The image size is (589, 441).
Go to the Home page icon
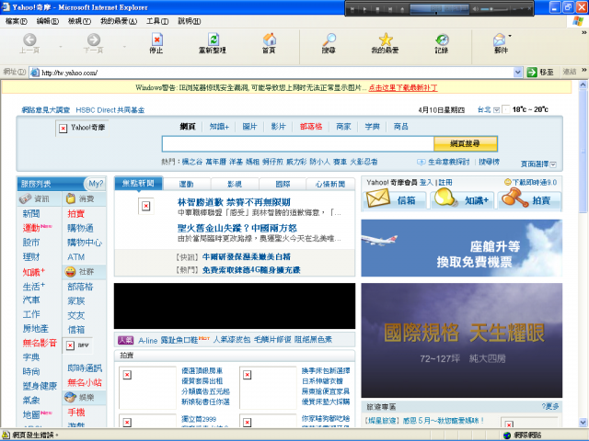click(x=270, y=39)
